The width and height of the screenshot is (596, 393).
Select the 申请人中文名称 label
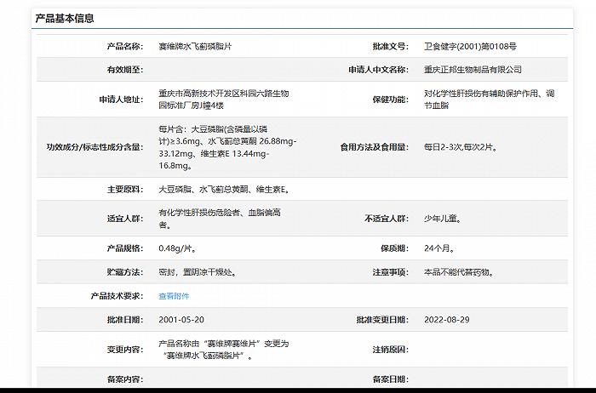click(379, 70)
